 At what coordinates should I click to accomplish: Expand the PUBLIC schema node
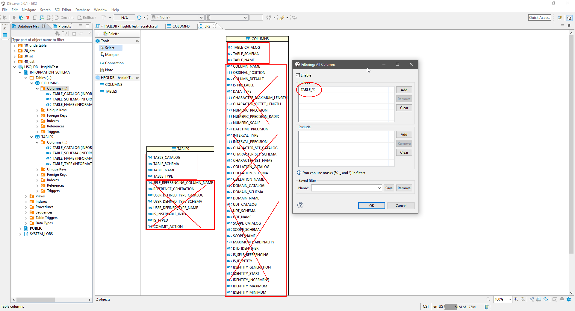point(20,228)
